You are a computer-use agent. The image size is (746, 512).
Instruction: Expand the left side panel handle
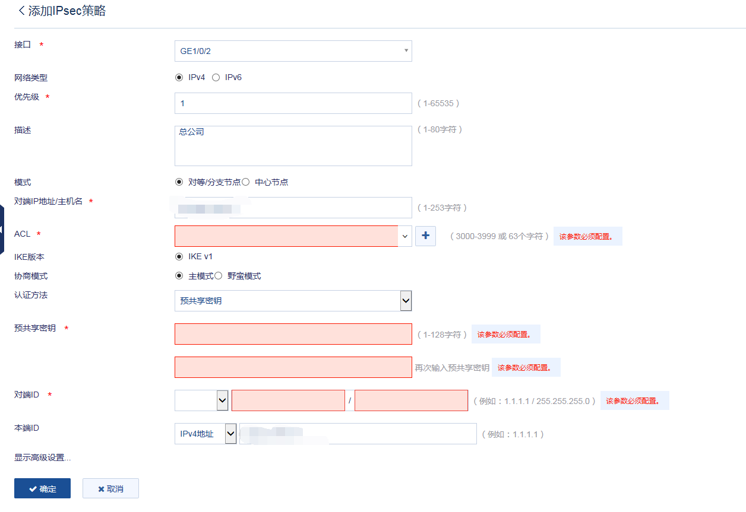tap(2, 230)
